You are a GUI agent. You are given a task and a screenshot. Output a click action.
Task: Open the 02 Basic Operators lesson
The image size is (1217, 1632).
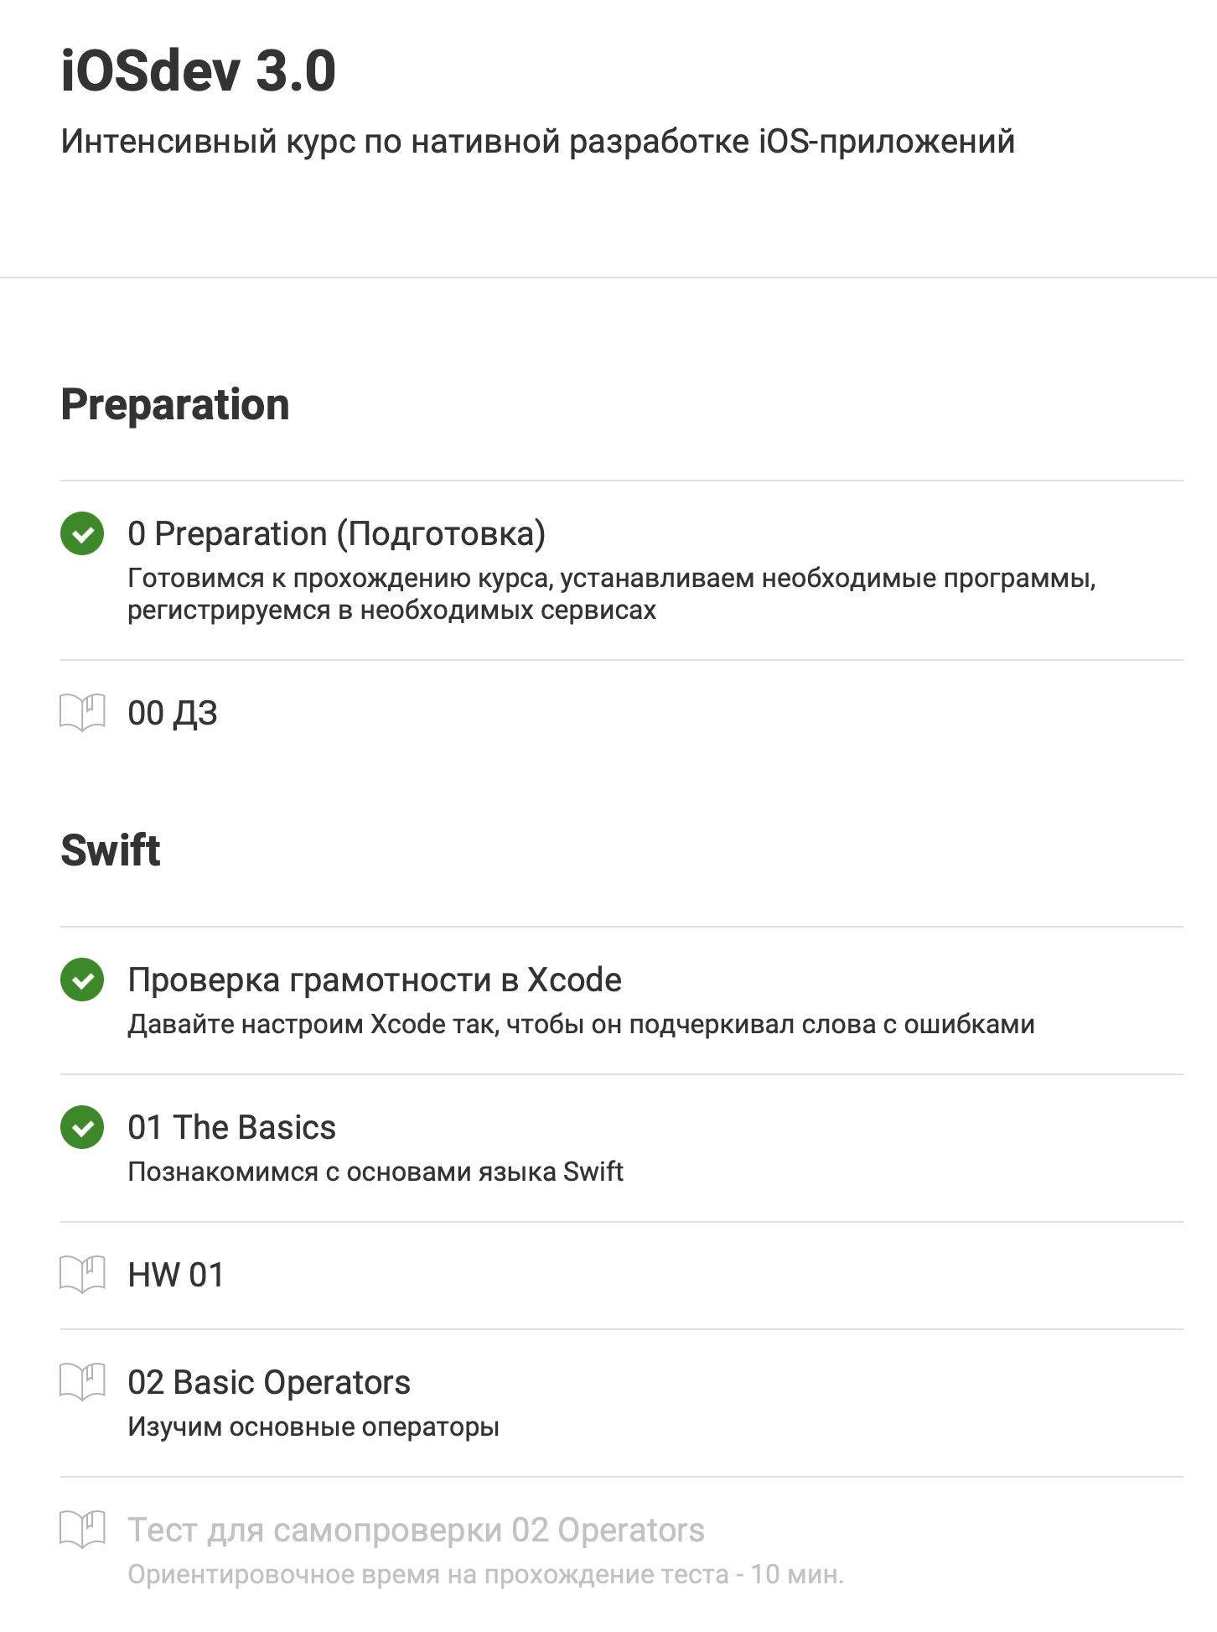point(268,1383)
